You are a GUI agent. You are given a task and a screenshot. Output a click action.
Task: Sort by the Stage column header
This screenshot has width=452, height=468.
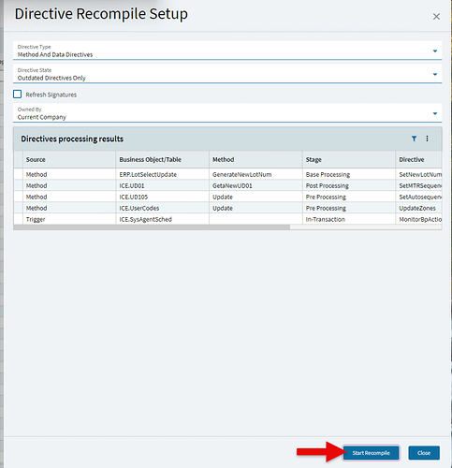(349, 159)
